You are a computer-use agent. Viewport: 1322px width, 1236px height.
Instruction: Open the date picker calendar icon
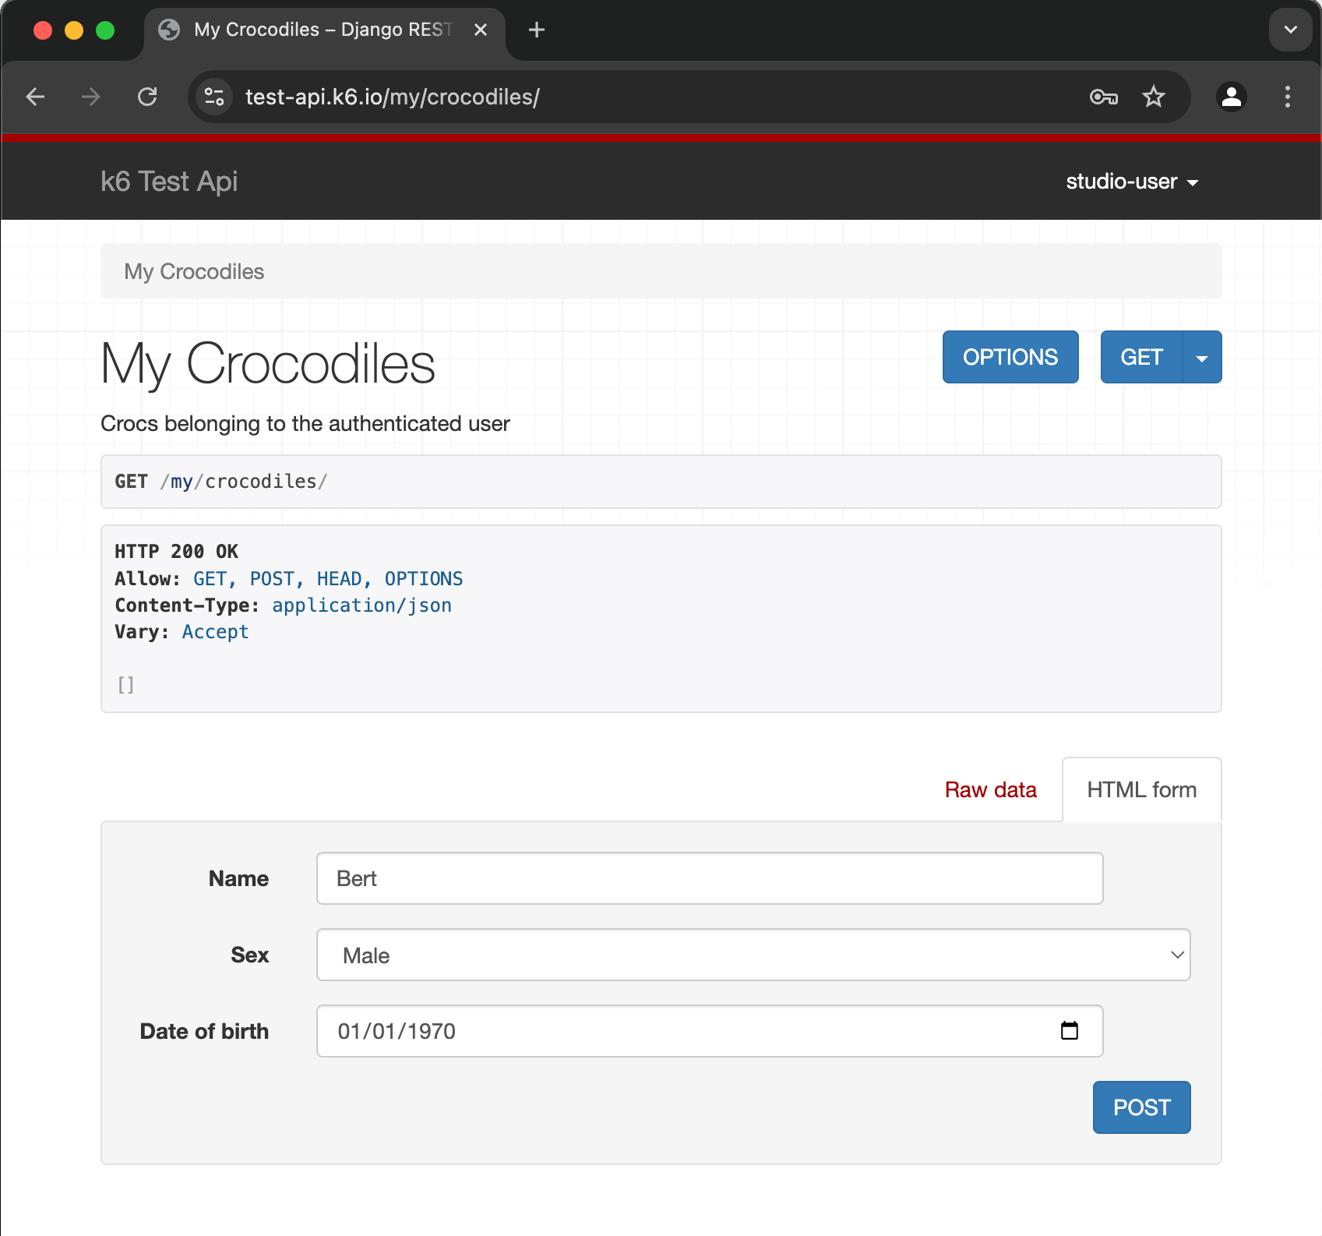tap(1070, 1030)
